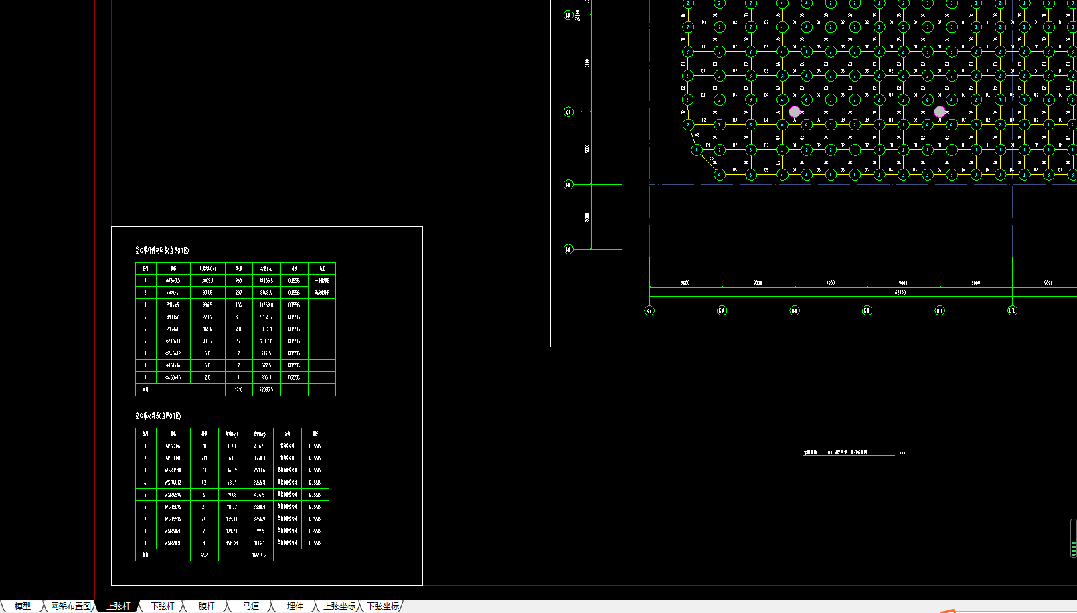Screen dimensions: 1077x613
Task: Open the 下弦坐标 layout tab
Action: pos(383,606)
